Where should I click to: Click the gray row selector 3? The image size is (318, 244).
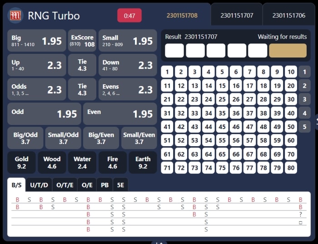(304, 100)
